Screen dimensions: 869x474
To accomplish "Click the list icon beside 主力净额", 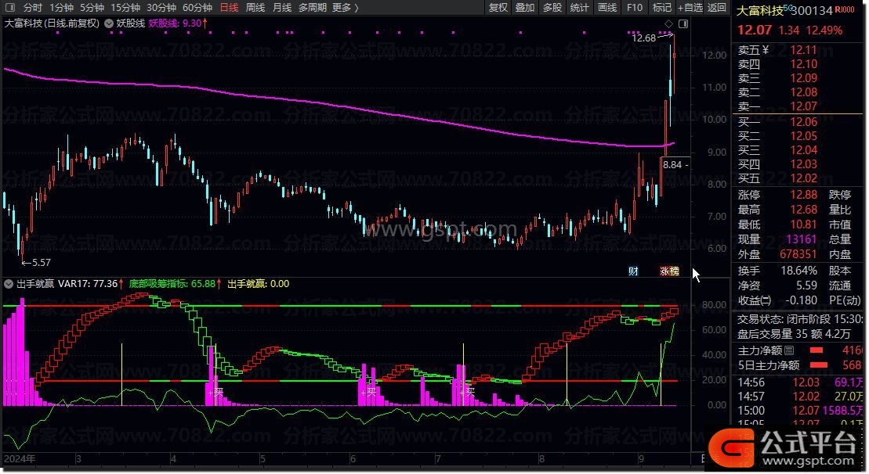I will (x=789, y=350).
